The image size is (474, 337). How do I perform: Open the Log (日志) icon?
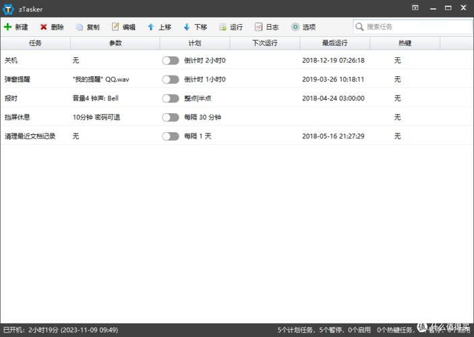click(x=258, y=27)
